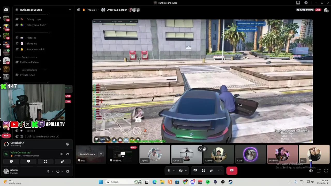
Task: Open soundboard from bottom call controls
Action: click(212, 171)
